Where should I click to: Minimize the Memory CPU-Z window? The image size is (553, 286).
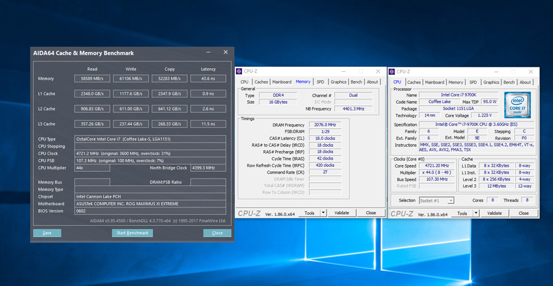(x=343, y=71)
